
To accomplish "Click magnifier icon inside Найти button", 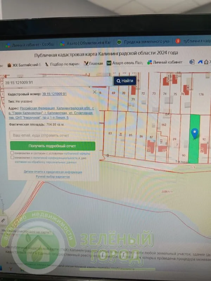I will click(x=119, y=81).
